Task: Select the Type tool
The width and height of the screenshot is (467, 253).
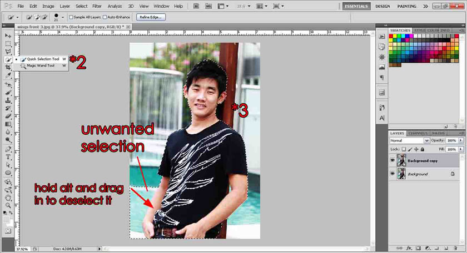Action: click(8, 157)
